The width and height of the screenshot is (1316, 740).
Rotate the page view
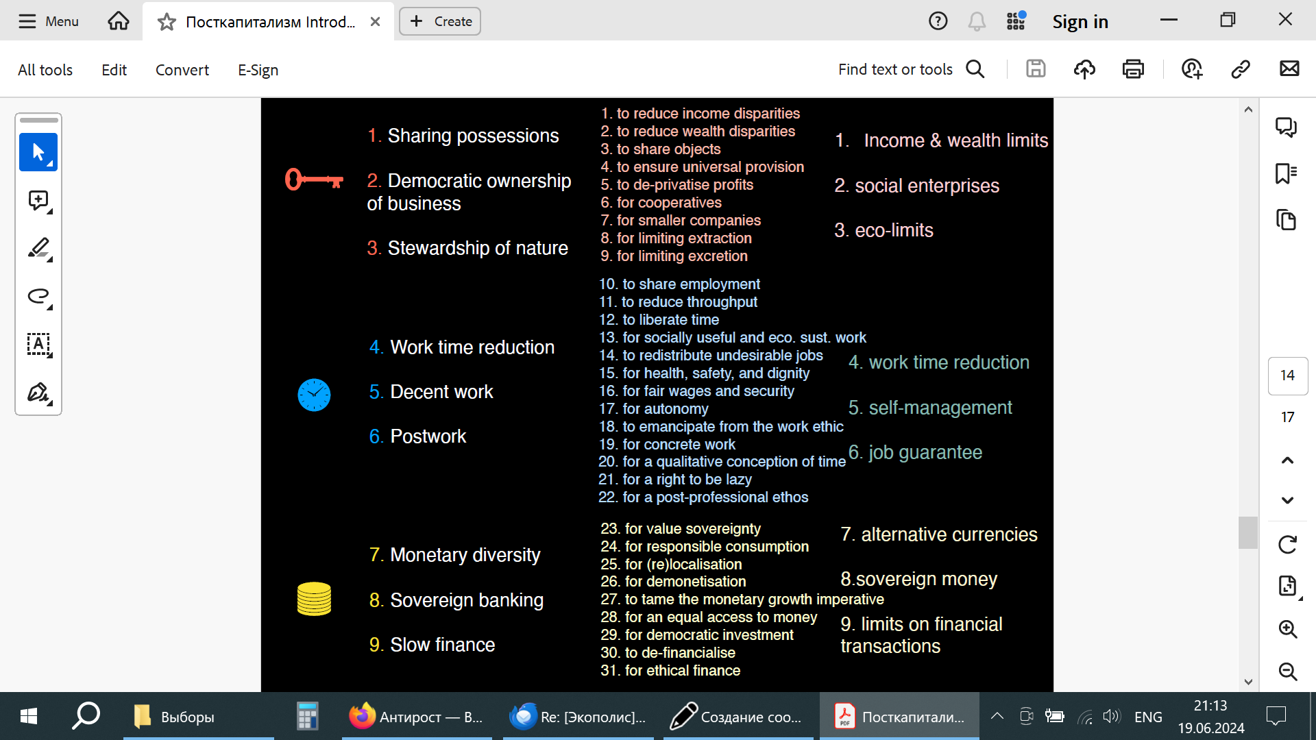1287,545
